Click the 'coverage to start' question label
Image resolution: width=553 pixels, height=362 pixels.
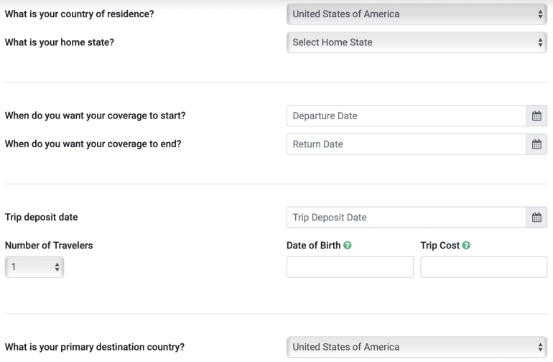point(100,116)
